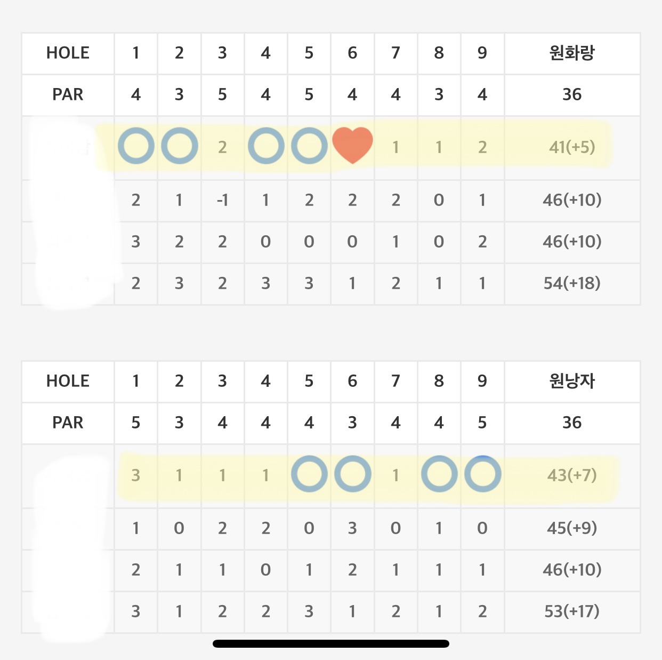662x660 pixels.
Task: Select the hole 5 circle in 원화랑 table
Action: coord(309,146)
